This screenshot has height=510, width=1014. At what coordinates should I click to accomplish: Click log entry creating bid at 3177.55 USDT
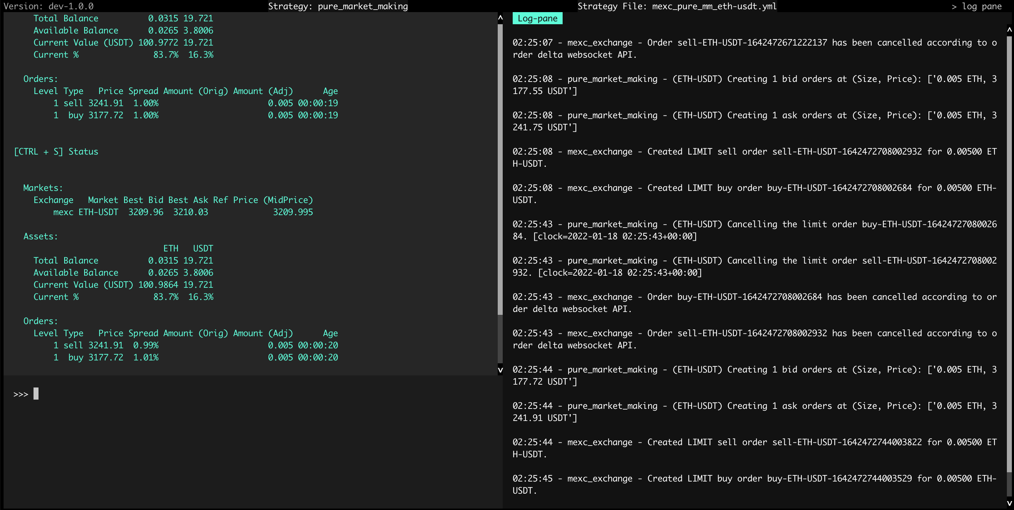(754, 85)
